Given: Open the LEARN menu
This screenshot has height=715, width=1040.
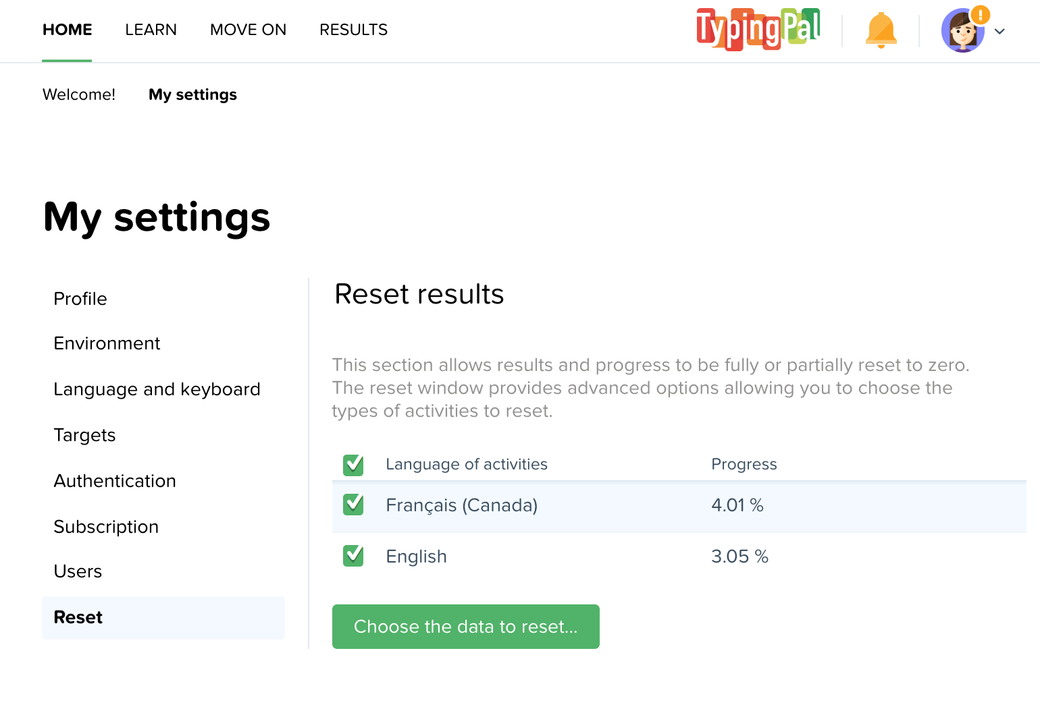Looking at the screenshot, I should pos(151,30).
